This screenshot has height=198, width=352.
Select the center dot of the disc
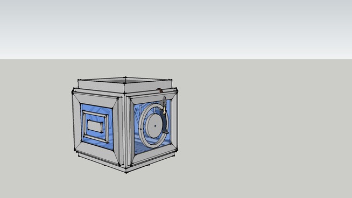point(155,126)
